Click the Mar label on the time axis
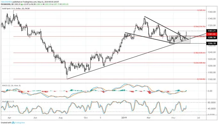Image resolution: width=218 pixels, height=125 pixels. coord(149,118)
